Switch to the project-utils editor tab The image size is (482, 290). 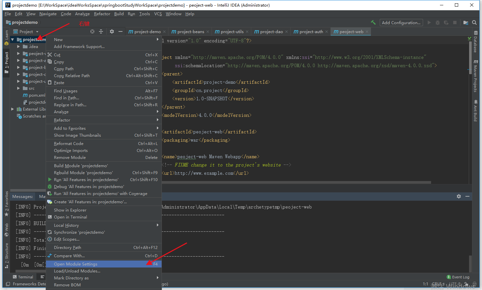231,32
